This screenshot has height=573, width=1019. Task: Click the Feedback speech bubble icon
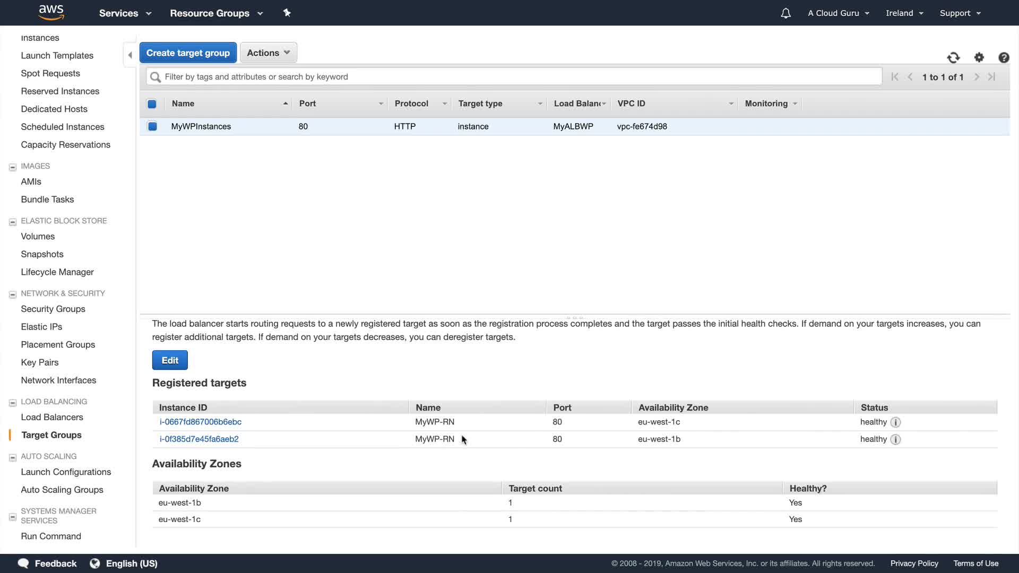[23, 563]
